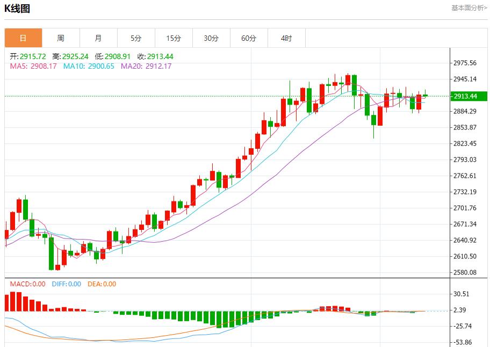Switch to the 月 monthly tab
This screenshot has width=490, height=347.
98,38
